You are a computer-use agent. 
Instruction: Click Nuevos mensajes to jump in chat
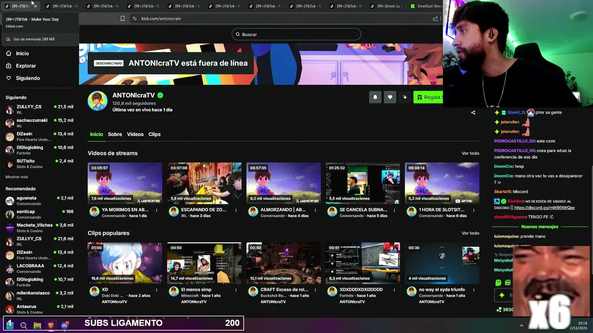[540, 227]
